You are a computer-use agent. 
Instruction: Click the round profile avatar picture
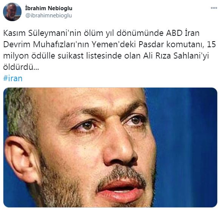click(x=12, y=12)
